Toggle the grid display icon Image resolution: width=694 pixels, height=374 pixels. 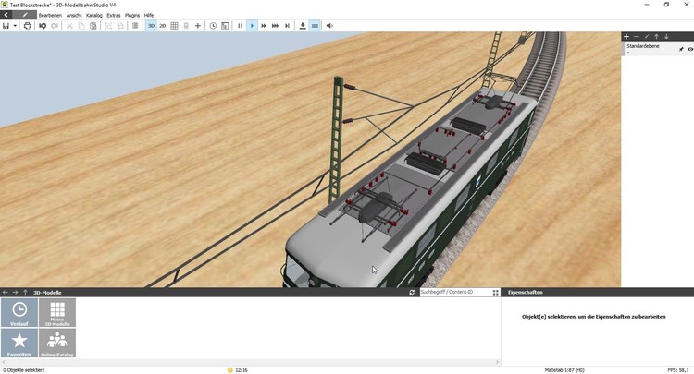174,26
